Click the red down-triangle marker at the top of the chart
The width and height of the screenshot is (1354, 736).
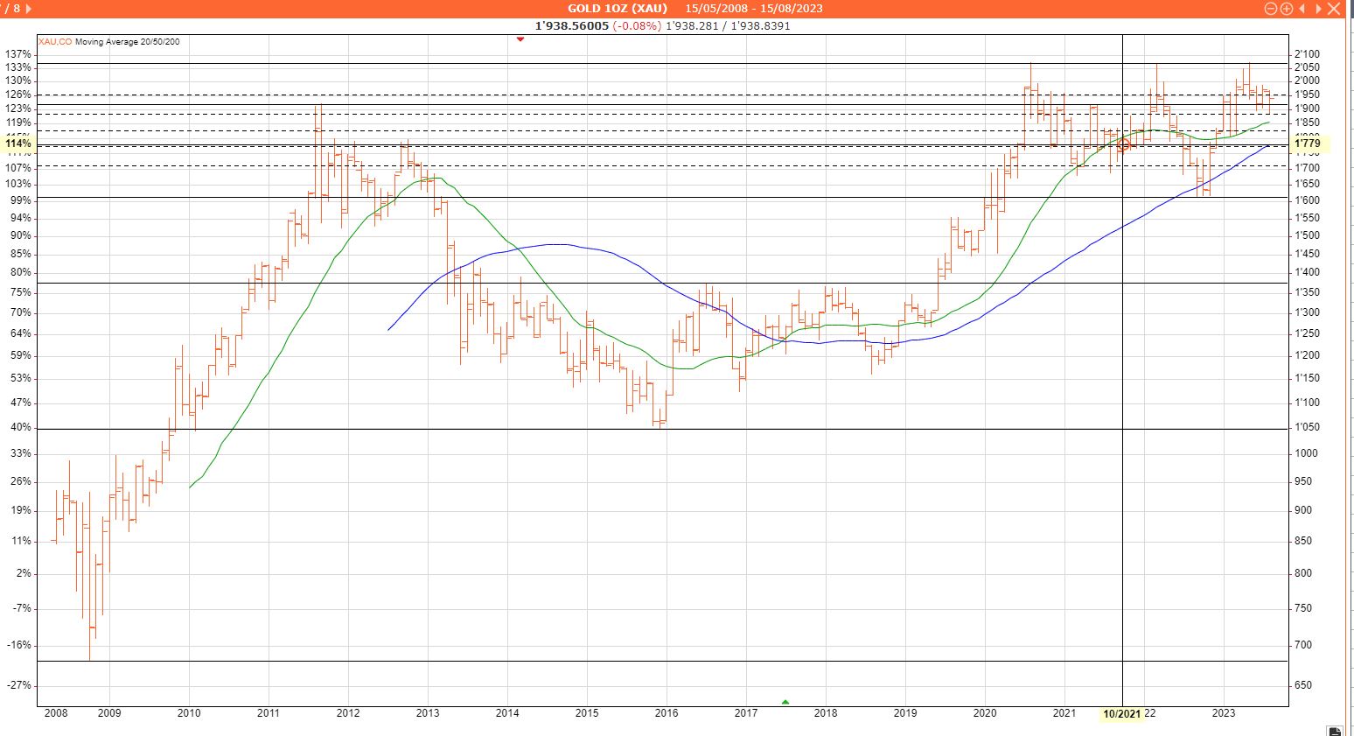pos(520,39)
